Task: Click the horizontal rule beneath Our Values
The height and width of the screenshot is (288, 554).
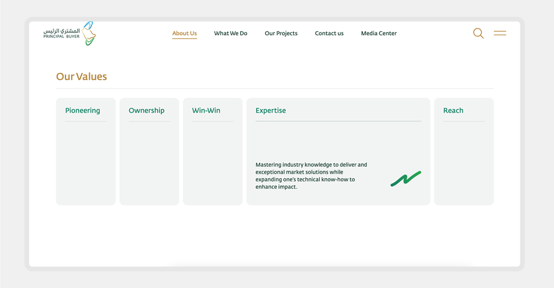Action: 274,88
